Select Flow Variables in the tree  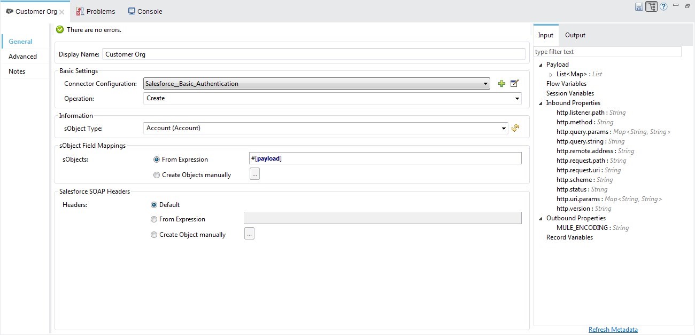tap(566, 84)
